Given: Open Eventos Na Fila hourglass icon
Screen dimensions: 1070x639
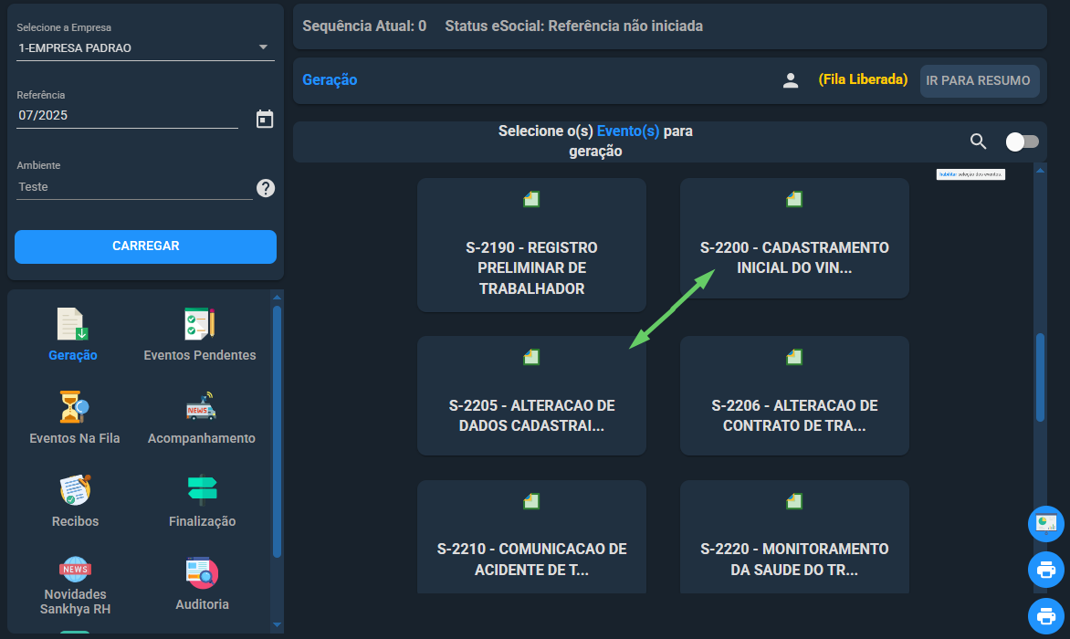Looking at the screenshot, I should click(74, 407).
